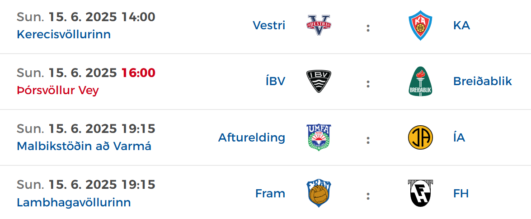Open the Kerecisvöllurinn venue link

click(64, 34)
